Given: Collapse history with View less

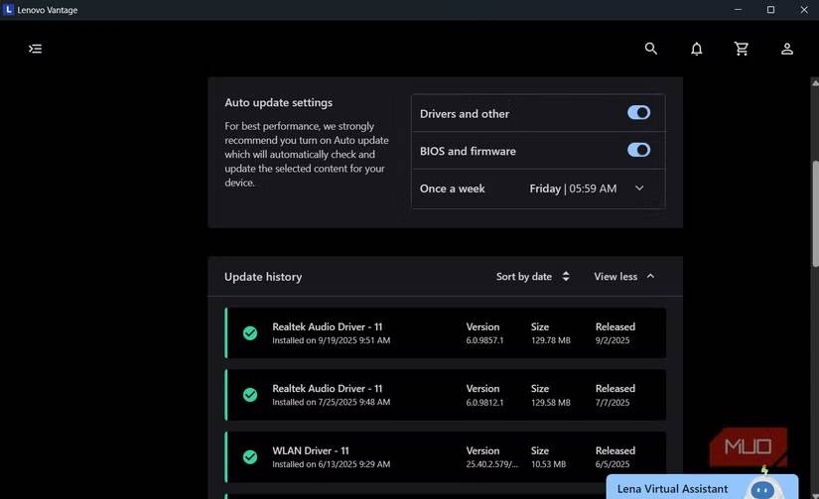Looking at the screenshot, I should click(x=624, y=276).
